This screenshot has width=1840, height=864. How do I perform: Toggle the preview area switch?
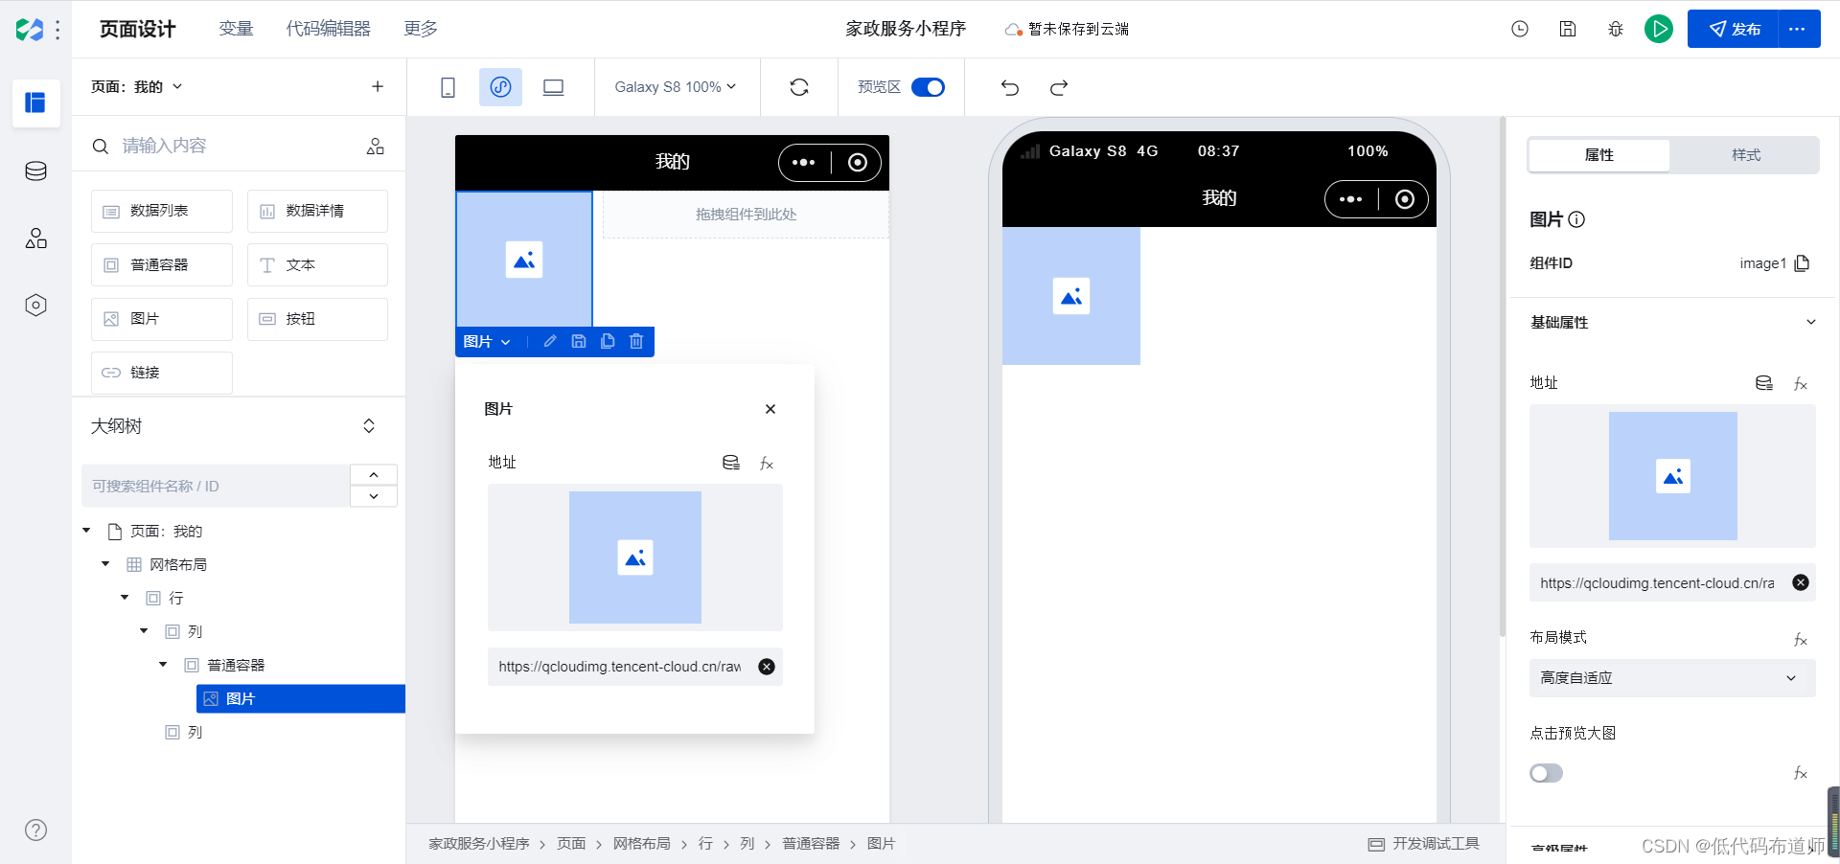click(928, 87)
